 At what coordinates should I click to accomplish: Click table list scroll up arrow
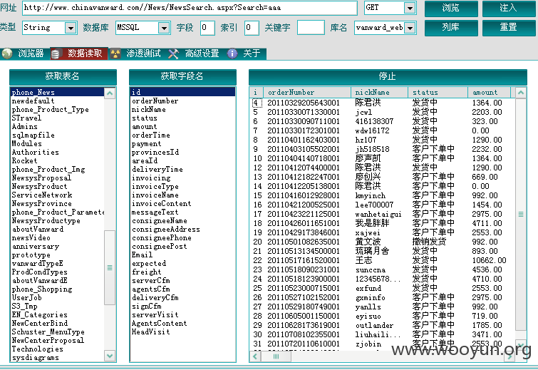(110, 93)
